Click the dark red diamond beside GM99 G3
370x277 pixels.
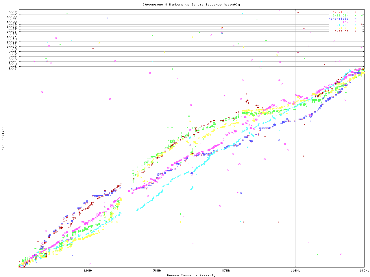[355, 31]
